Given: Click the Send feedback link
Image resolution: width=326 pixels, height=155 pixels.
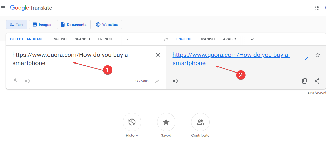Looking at the screenshot, I should (x=317, y=93).
